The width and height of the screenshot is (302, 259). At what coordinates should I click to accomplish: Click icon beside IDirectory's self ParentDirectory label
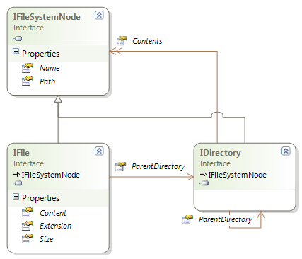click(187, 219)
